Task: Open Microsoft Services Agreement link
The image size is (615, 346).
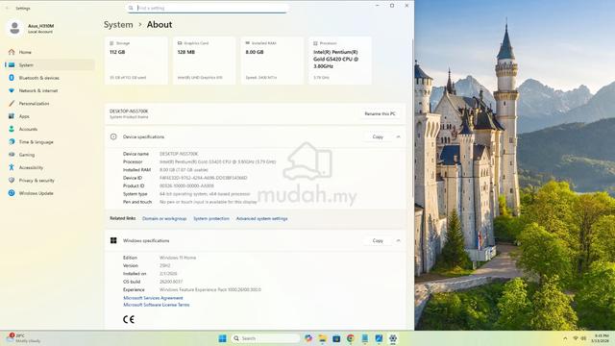Action: pyautogui.click(x=153, y=298)
